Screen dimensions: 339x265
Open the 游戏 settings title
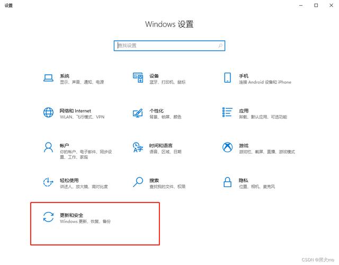(244, 146)
